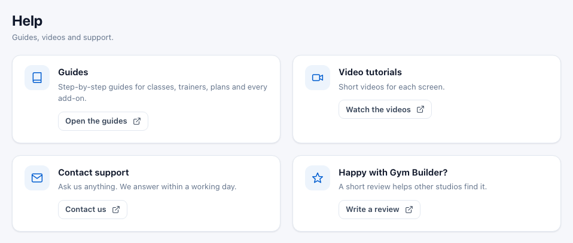Click the video camera icon for Video tutorials
573x243 pixels.
click(x=318, y=78)
